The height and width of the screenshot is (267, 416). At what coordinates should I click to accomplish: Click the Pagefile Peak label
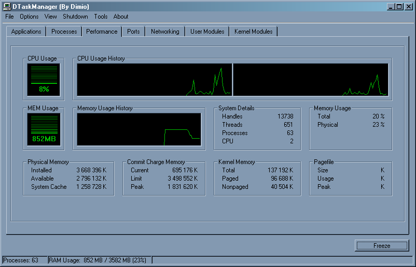pos(324,187)
